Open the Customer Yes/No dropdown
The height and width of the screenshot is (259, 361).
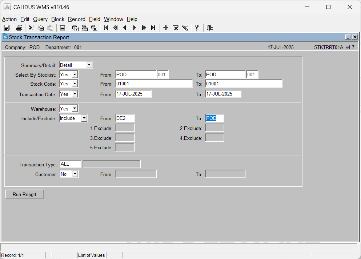pyautogui.click(x=75, y=174)
